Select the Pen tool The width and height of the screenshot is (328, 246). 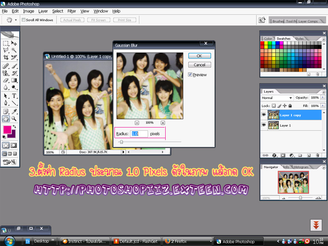pyautogui.click(x=6, y=103)
